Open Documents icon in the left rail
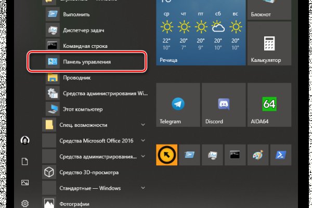This screenshot has width=312, height=208. 24,162
